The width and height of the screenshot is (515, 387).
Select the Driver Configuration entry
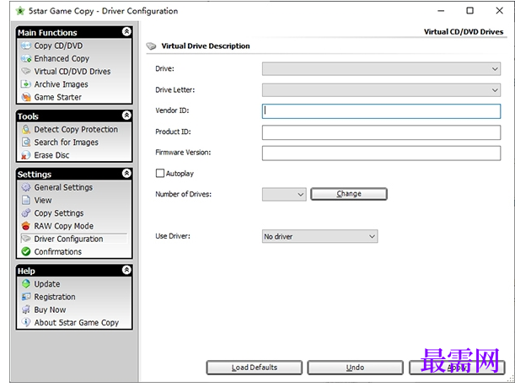(x=68, y=239)
